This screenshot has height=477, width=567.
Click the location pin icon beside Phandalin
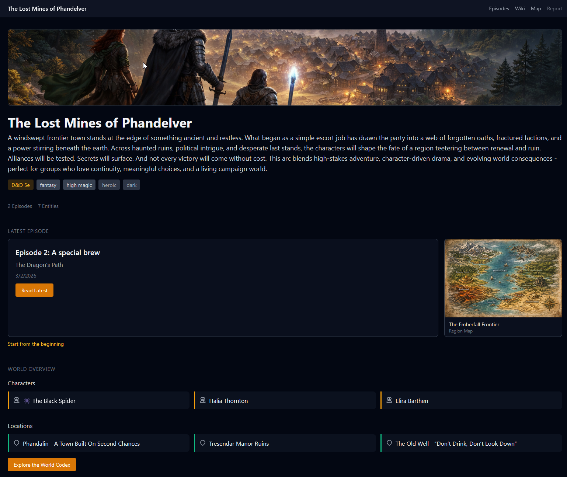[17, 443]
